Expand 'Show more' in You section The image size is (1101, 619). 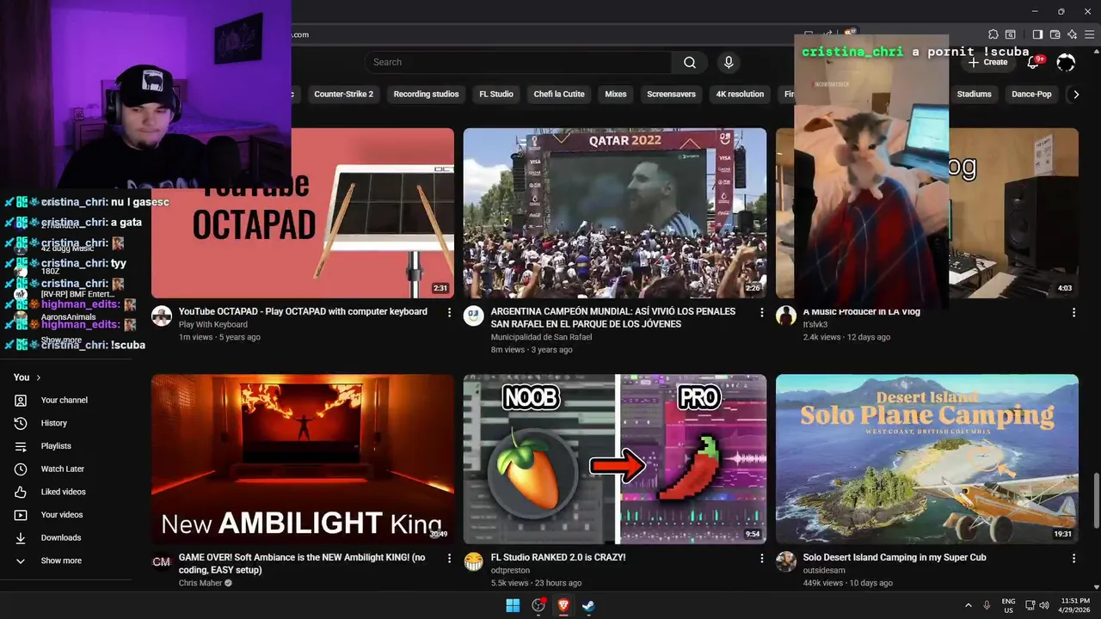tap(61, 561)
